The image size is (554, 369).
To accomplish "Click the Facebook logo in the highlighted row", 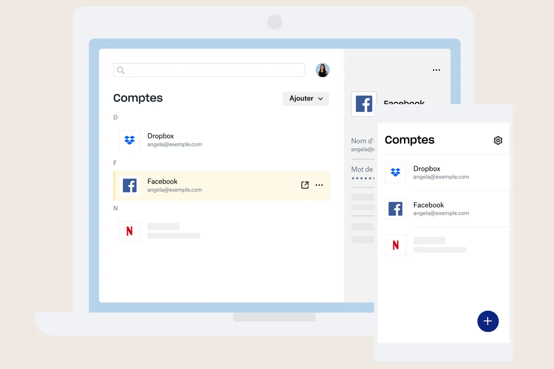I will coord(130,185).
